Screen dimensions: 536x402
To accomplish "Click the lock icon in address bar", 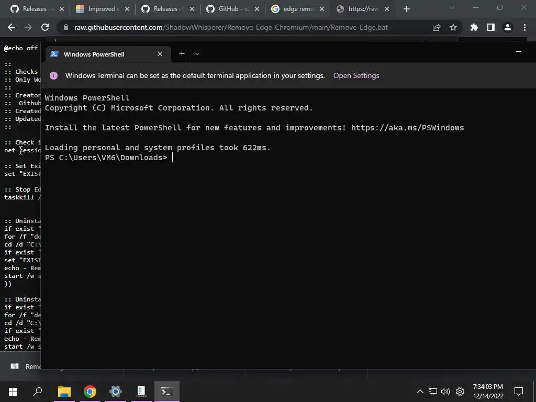I will (65, 27).
